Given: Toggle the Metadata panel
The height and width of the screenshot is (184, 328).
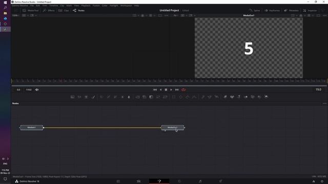Looking at the screenshot, I should (291, 10).
